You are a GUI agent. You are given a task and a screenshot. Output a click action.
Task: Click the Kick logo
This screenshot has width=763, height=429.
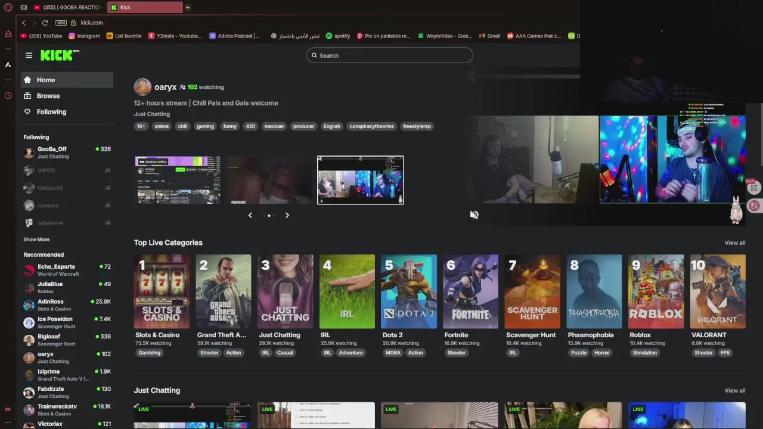[x=60, y=55]
